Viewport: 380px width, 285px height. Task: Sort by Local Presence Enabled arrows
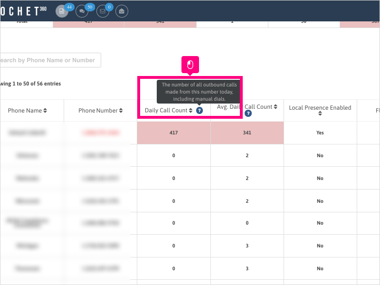pyautogui.click(x=320, y=114)
